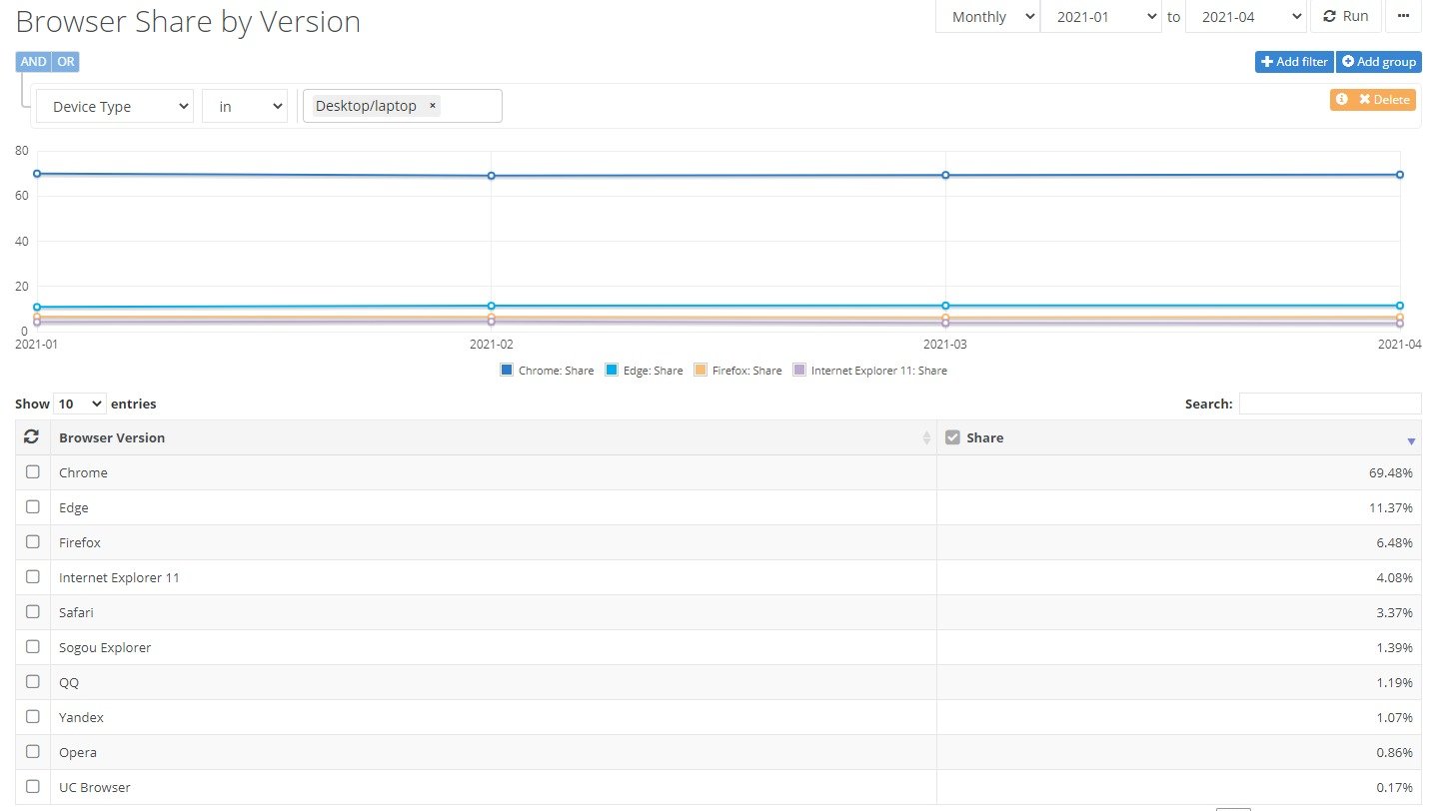This screenshot has width=1439, height=811.
Task: Click the Delete filter button
Action: tap(1384, 99)
